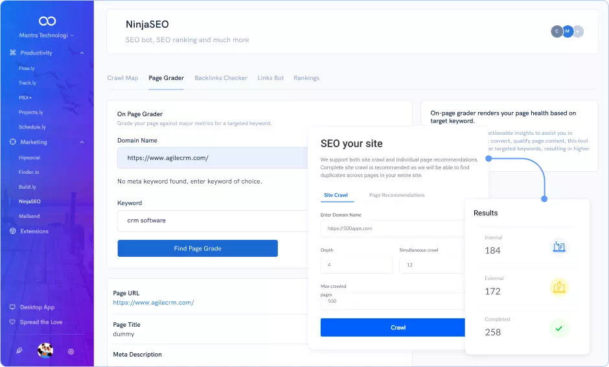The width and height of the screenshot is (609, 367).
Task: Click the SEO your site heading
Action: 352,143
